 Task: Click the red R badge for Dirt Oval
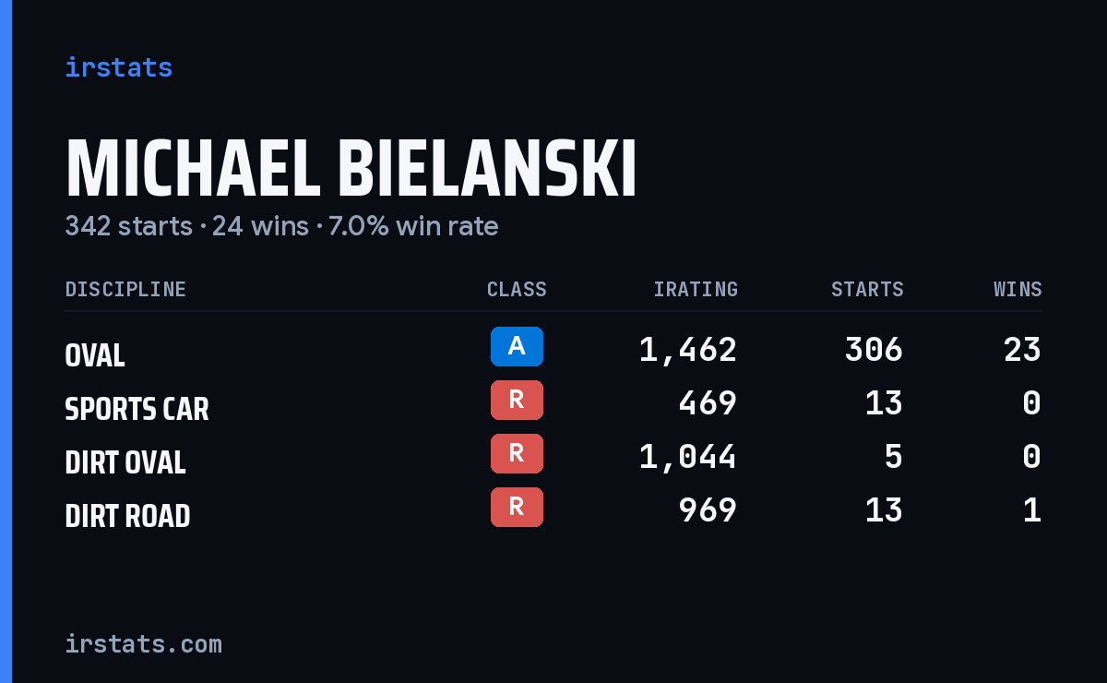517,453
